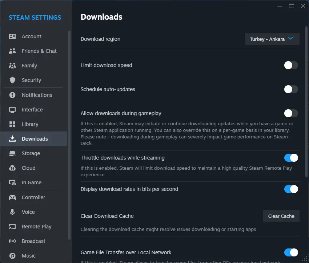Click the STEAM SETTINGS title
The width and height of the screenshot is (309, 263).
[x=35, y=17]
